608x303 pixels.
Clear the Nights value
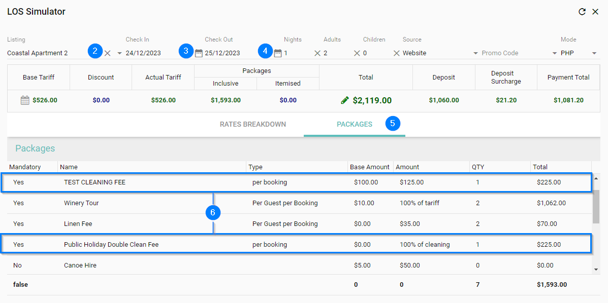coord(317,53)
